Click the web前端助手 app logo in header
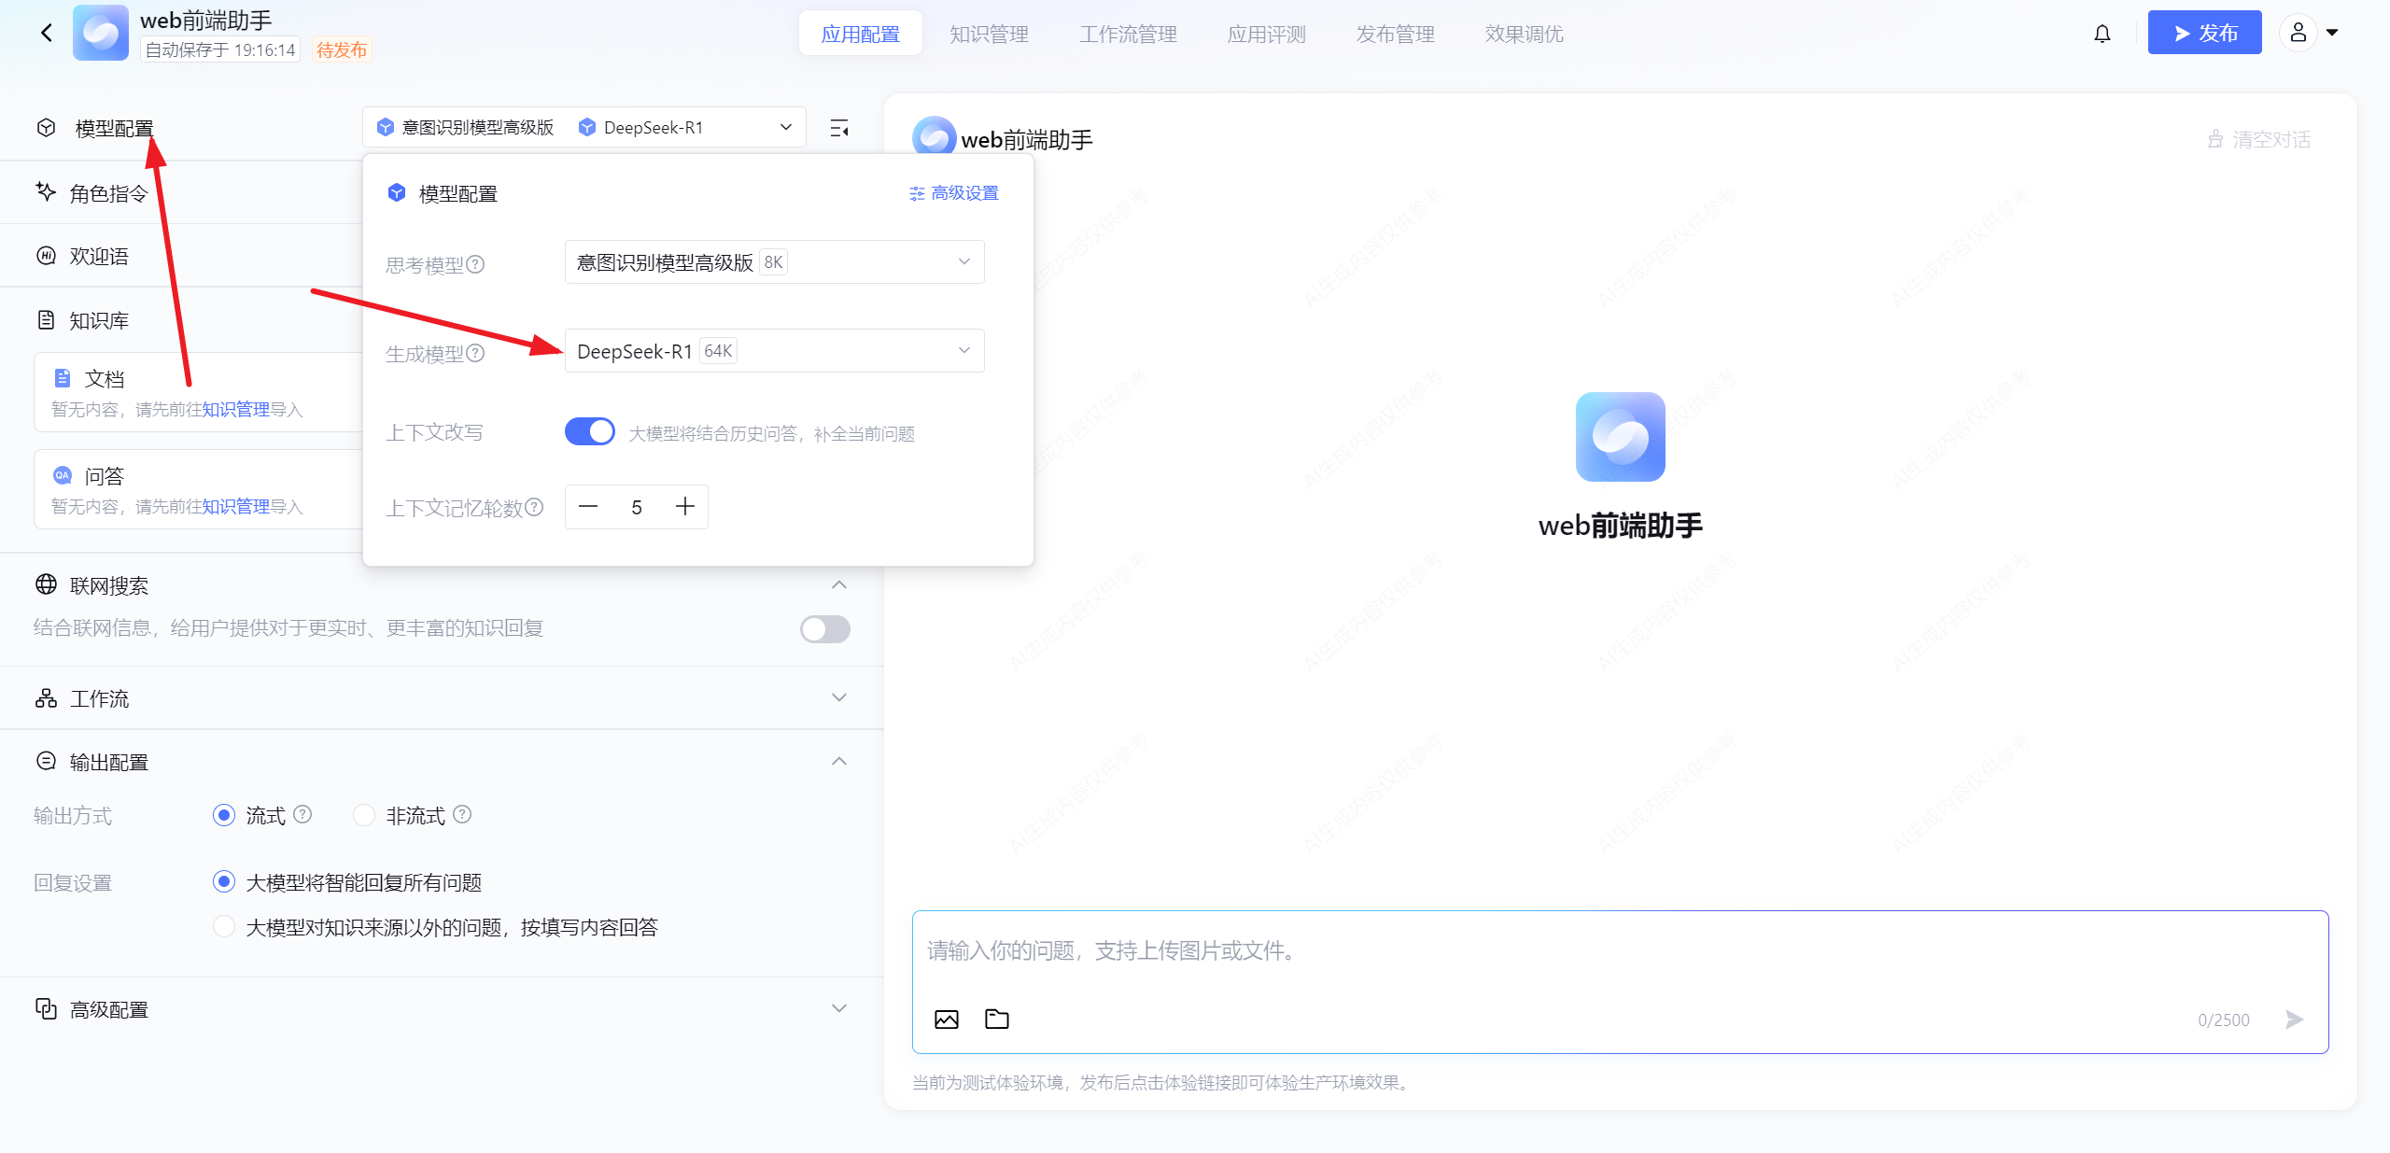The width and height of the screenshot is (2390, 1153). (101, 33)
